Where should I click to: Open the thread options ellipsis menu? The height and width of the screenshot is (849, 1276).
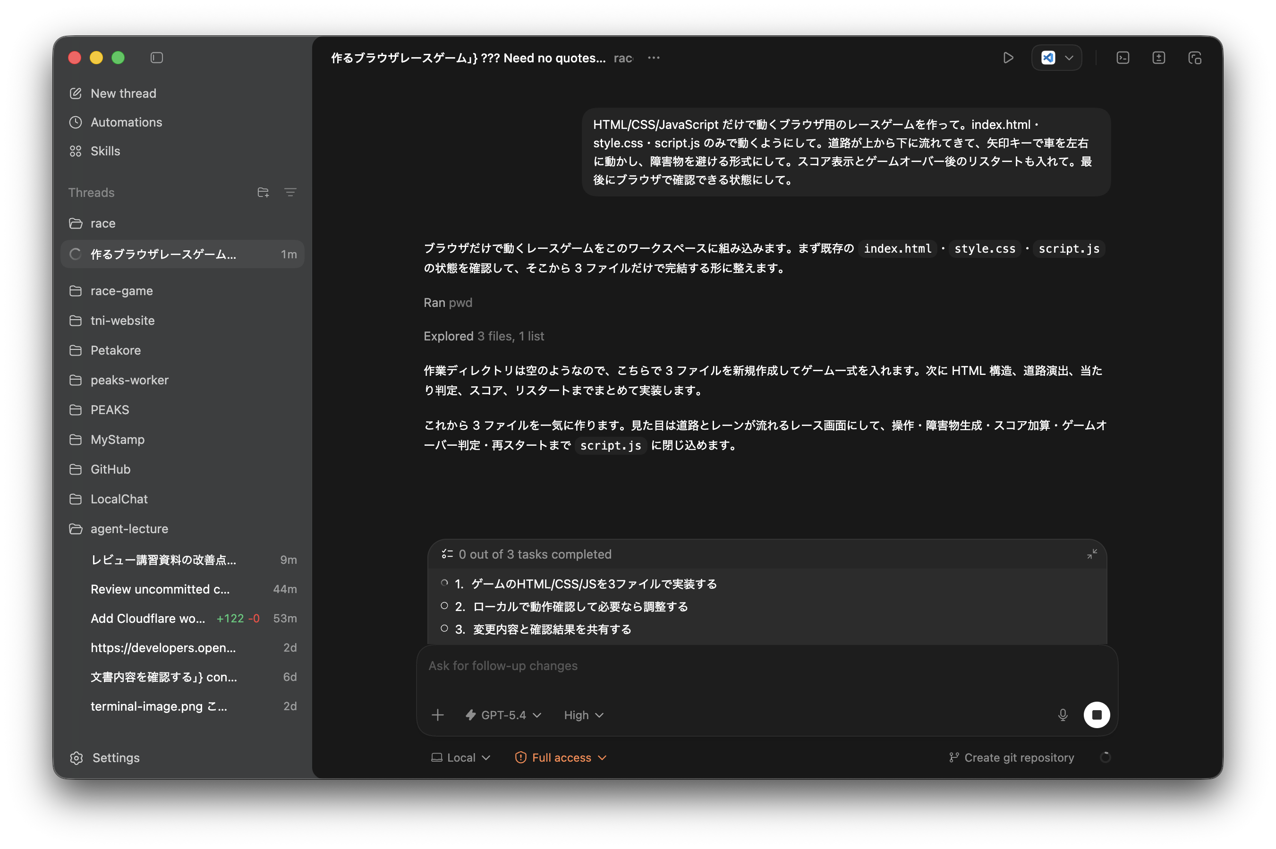[x=654, y=58]
